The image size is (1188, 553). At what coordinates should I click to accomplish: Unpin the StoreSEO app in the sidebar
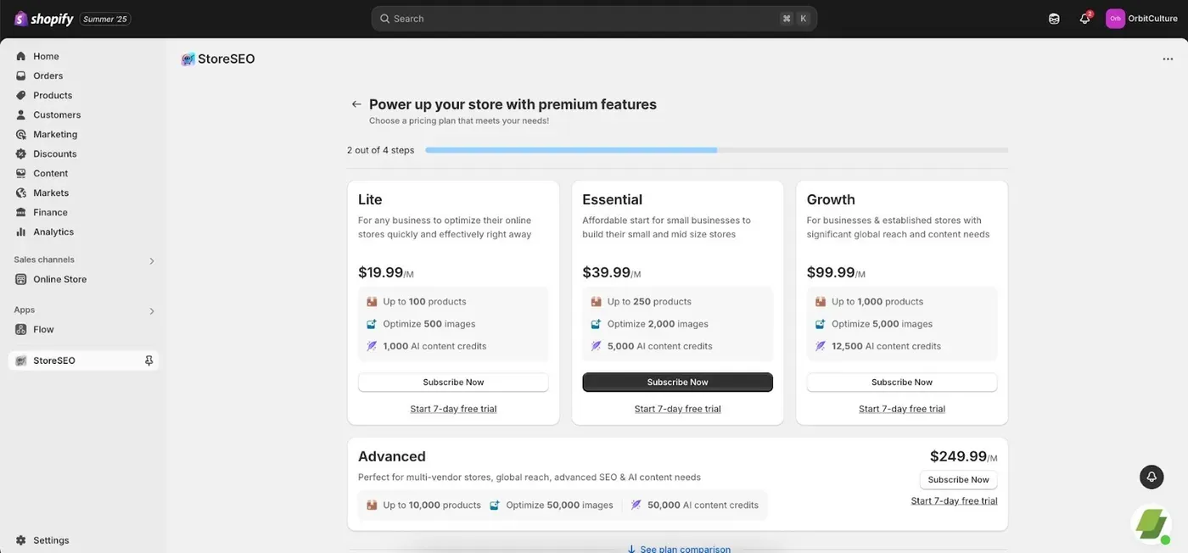(148, 360)
